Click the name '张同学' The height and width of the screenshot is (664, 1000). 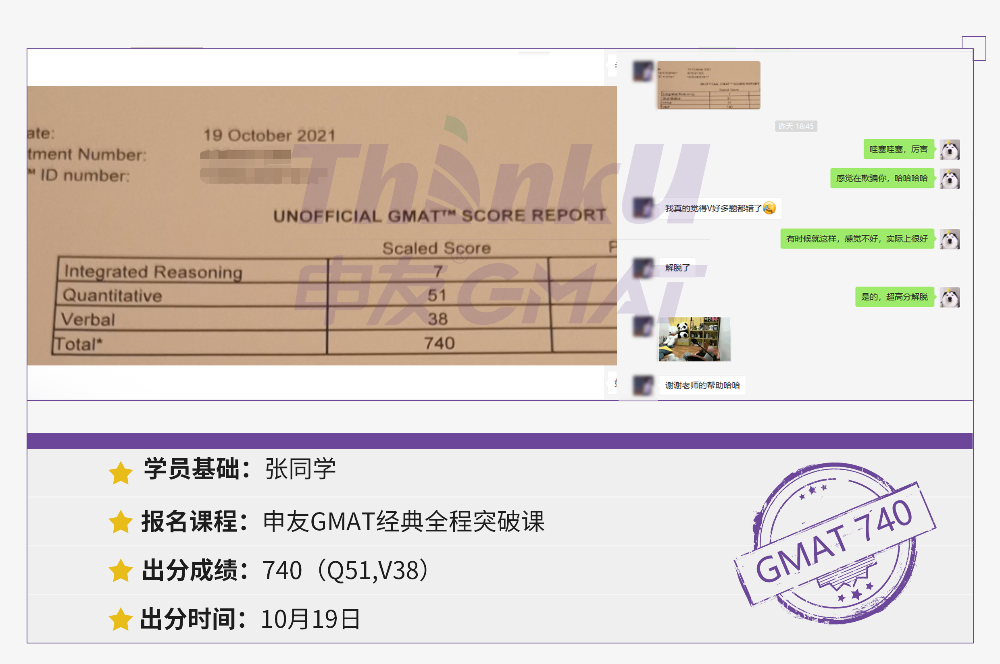300,469
